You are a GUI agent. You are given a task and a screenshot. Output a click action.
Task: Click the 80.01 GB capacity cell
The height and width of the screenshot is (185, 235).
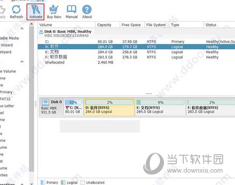(105, 42)
